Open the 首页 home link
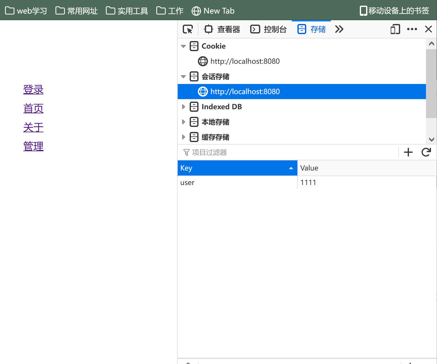This screenshot has width=437, height=364. pyautogui.click(x=33, y=109)
